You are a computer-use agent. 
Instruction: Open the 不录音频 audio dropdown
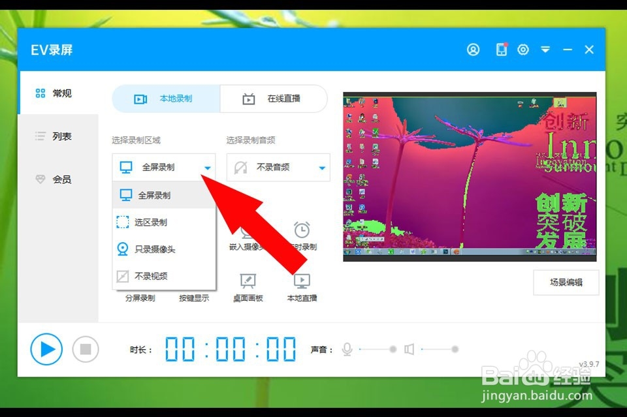click(278, 167)
